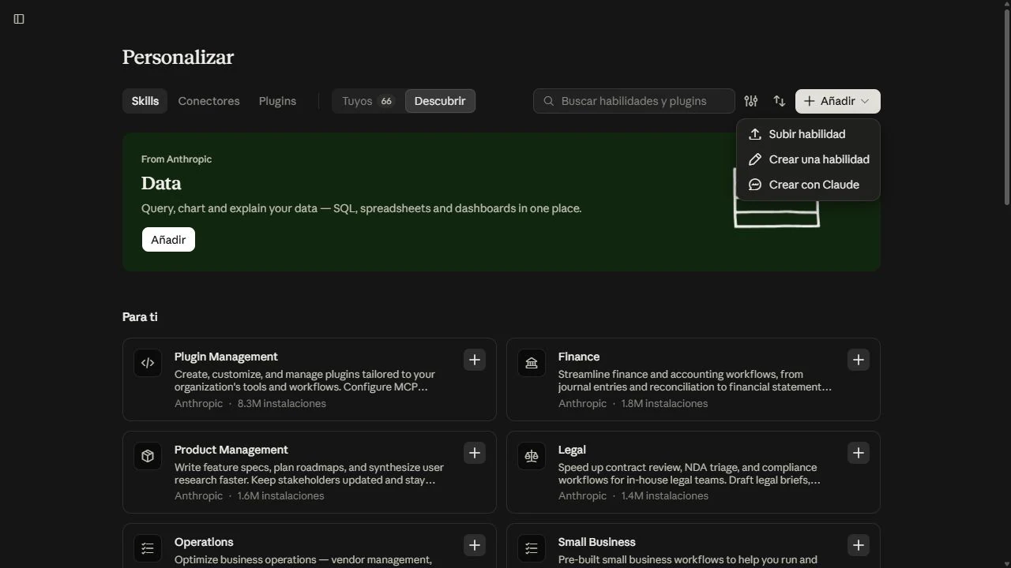Collapse the Añadir dropdown menu
Image resolution: width=1011 pixels, height=568 pixels.
(x=837, y=101)
